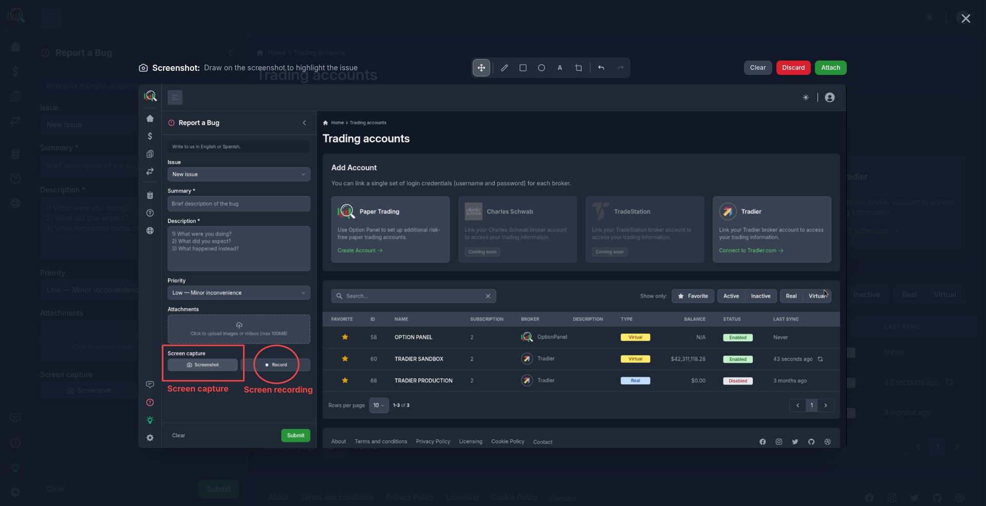Attach the screenshot to the bug report
The width and height of the screenshot is (986, 506).
(830, 68)
